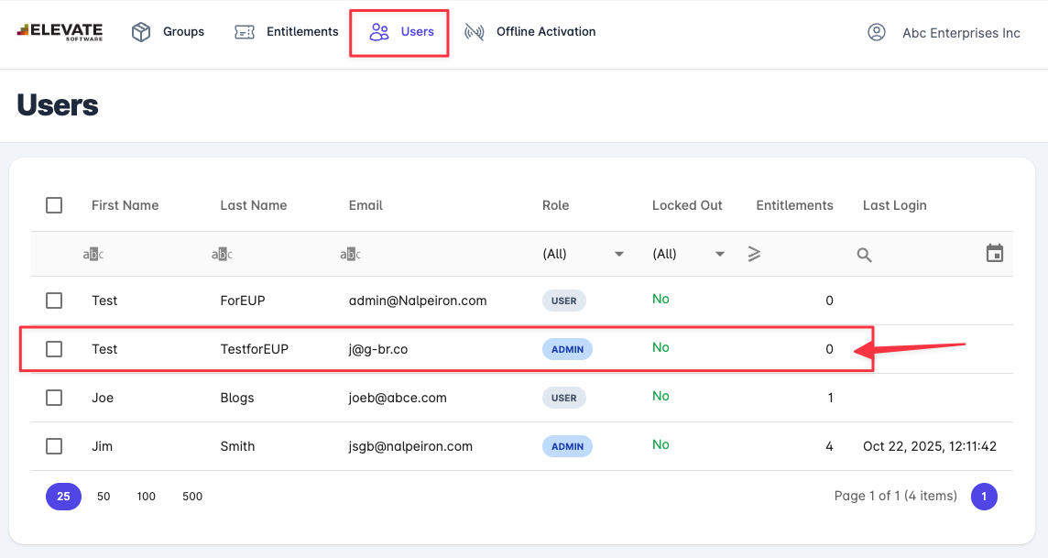The image size is (1048, 558).
Task: Check the box for Jim Smith
Action: pos(54,446)
